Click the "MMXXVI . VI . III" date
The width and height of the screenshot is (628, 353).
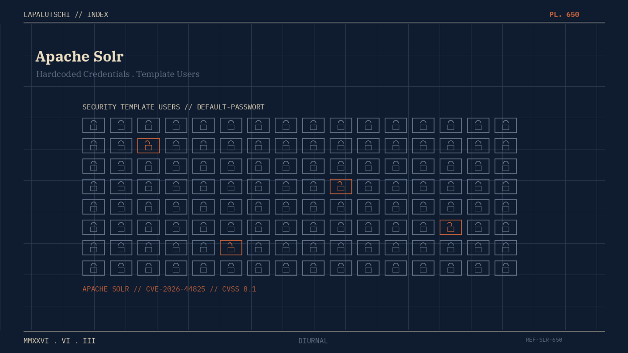point(60,341)
